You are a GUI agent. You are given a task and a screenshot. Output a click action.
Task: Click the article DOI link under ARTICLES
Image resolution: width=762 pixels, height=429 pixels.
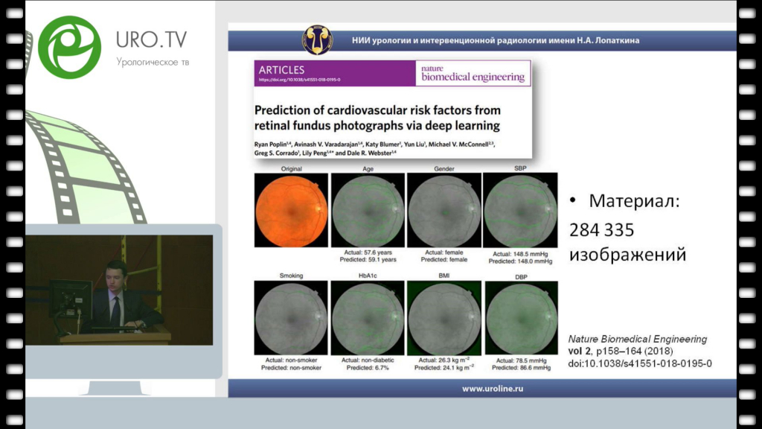point(299,79)
